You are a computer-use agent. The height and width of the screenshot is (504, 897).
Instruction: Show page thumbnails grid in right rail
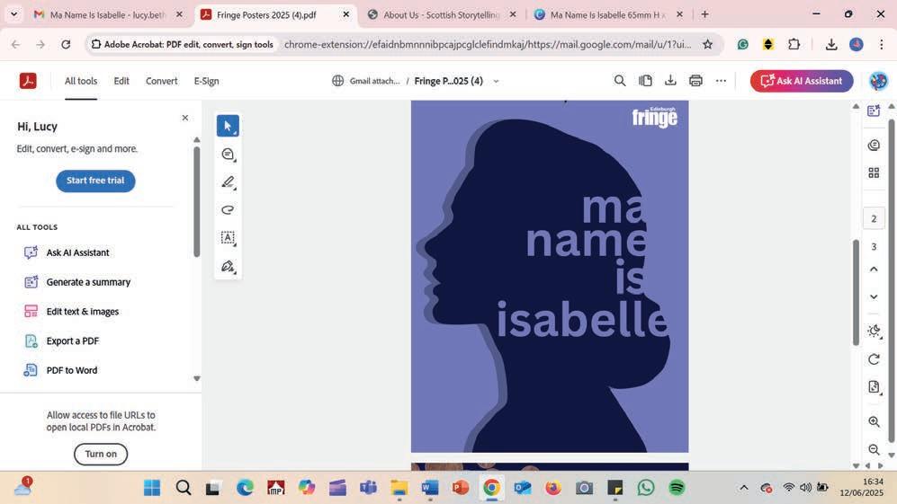tap(874, 172)
